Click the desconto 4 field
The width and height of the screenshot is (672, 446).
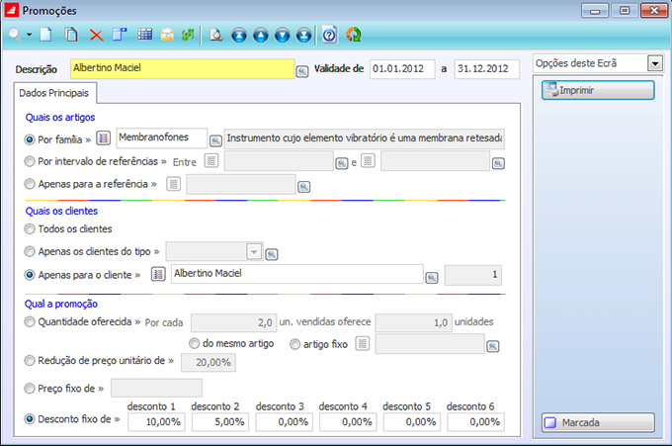[x=348, y=422]
